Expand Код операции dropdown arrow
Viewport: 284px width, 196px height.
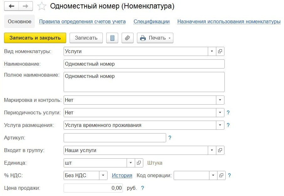click(x=213, y=175)
